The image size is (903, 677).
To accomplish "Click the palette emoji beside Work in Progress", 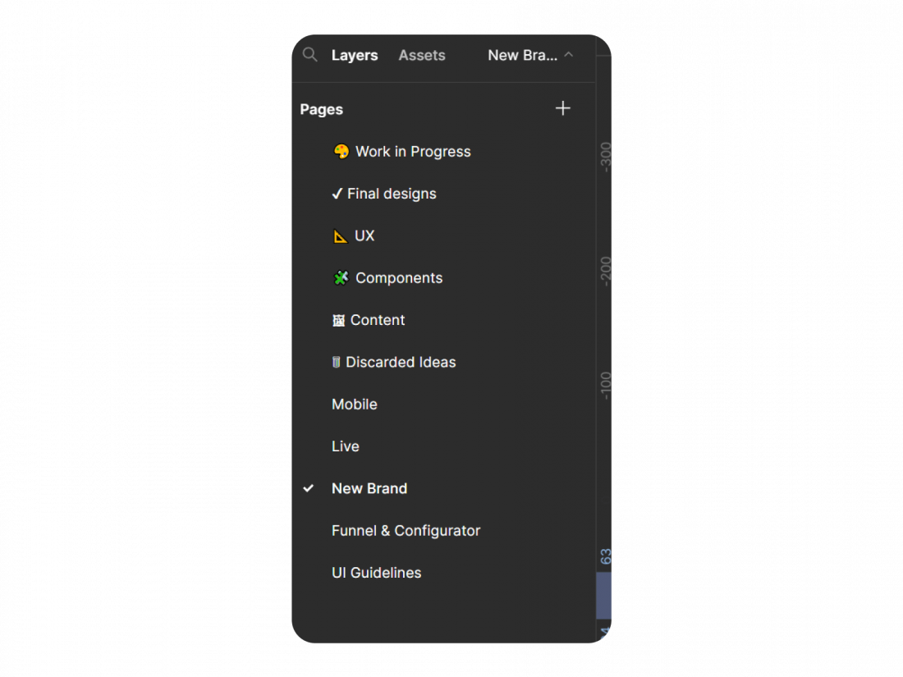I will click(341, 152).
